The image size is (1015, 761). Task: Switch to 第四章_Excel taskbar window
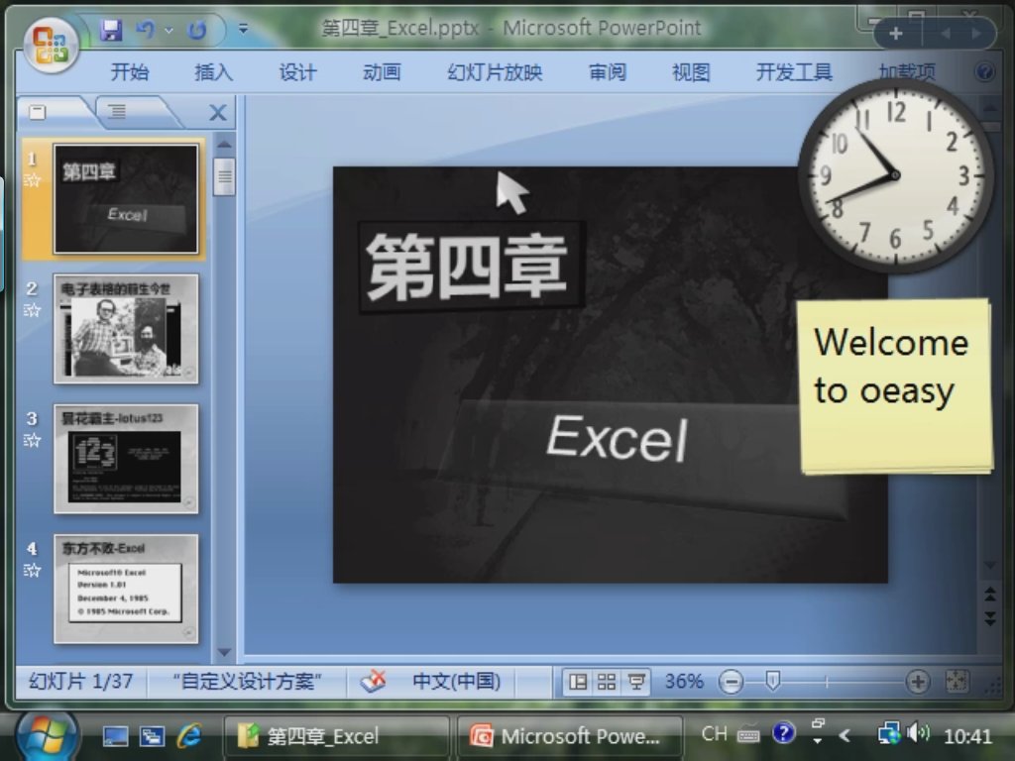click(337, 736)
